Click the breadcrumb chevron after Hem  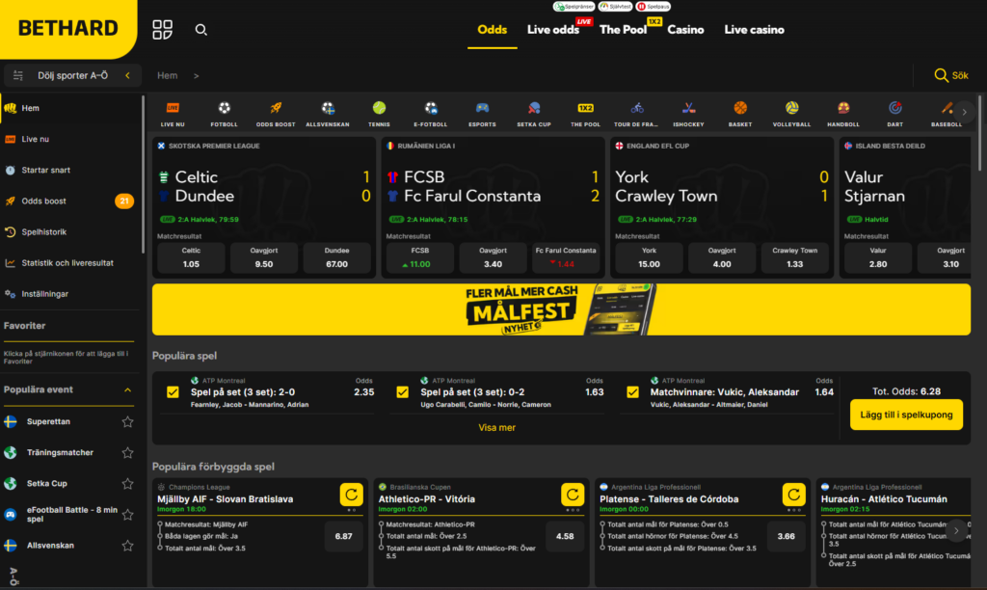(x=197, y=75)
